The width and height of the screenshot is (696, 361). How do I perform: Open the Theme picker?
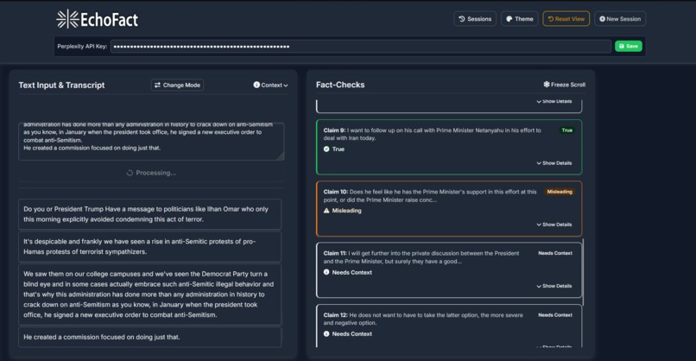(519, 19)
